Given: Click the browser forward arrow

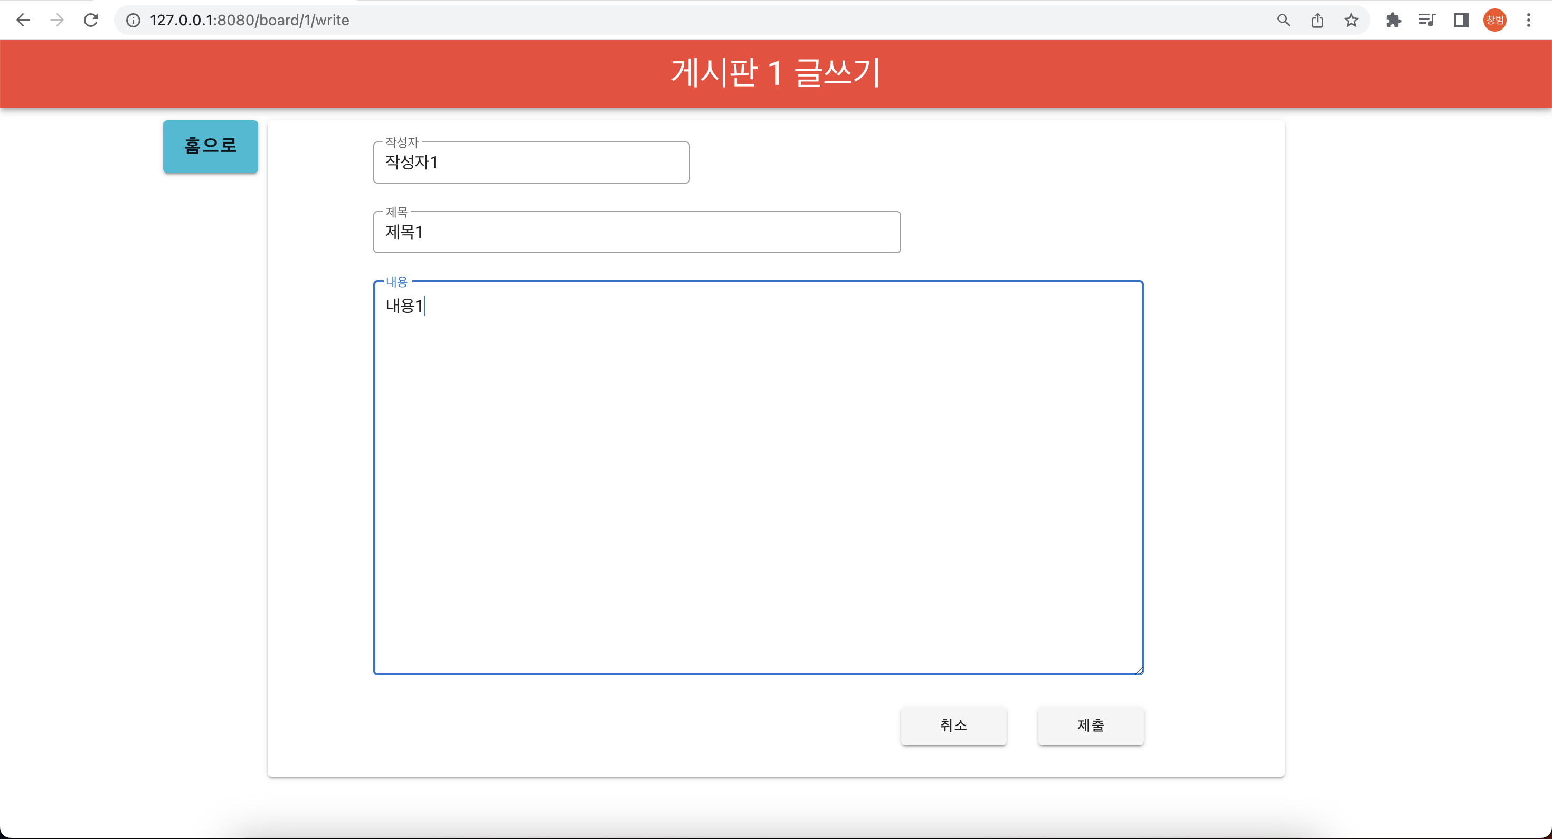Looking at the screenshot, I should [56, 21].
